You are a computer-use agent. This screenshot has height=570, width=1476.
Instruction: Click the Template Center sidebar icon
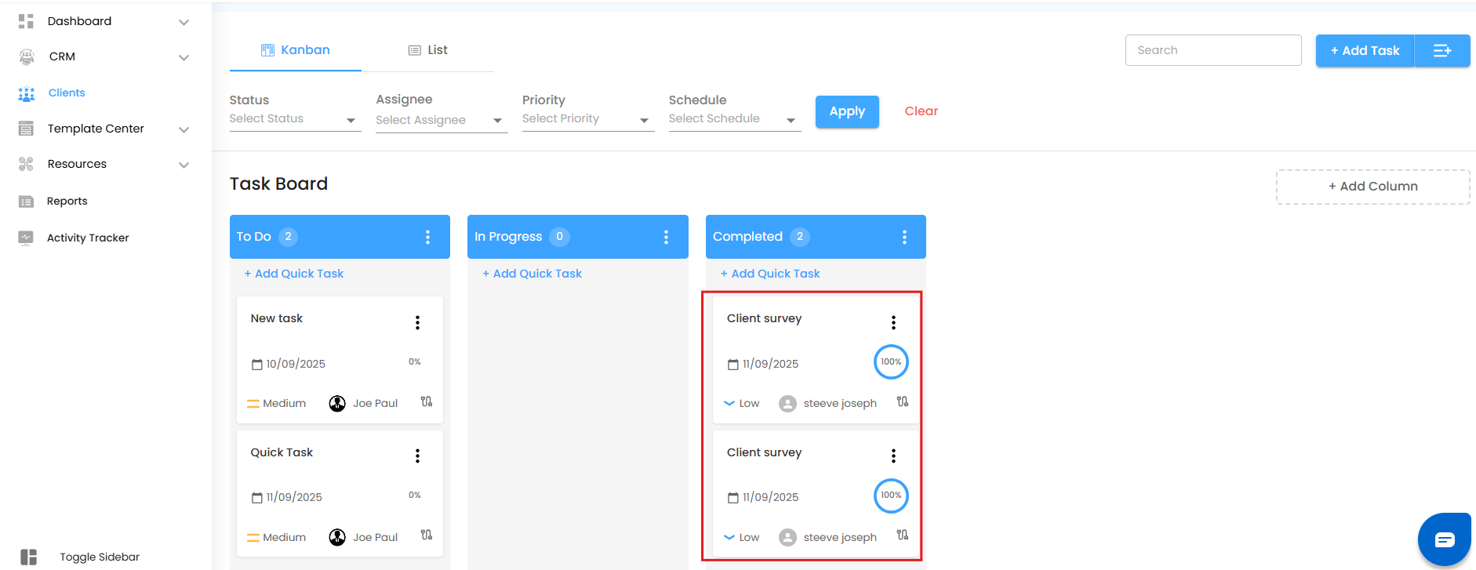(x=26, y=129)
